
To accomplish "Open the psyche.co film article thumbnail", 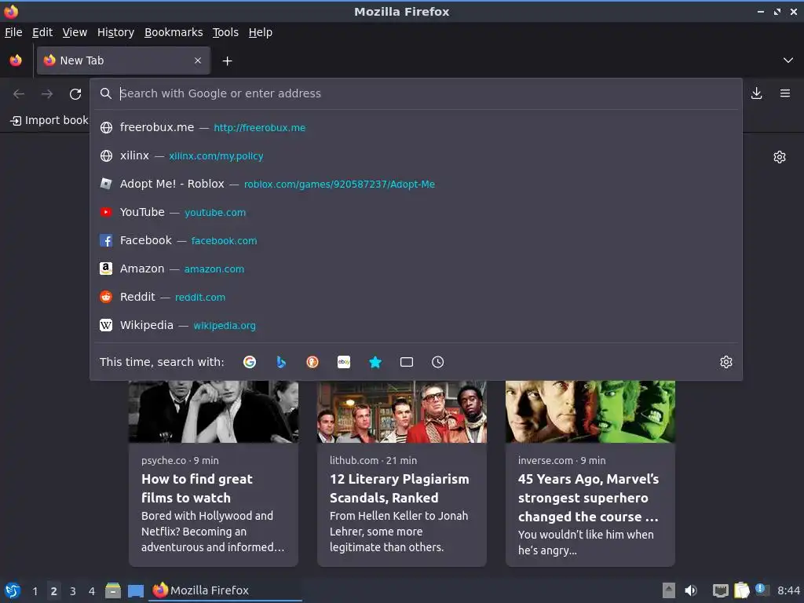I will coord(214,411).
